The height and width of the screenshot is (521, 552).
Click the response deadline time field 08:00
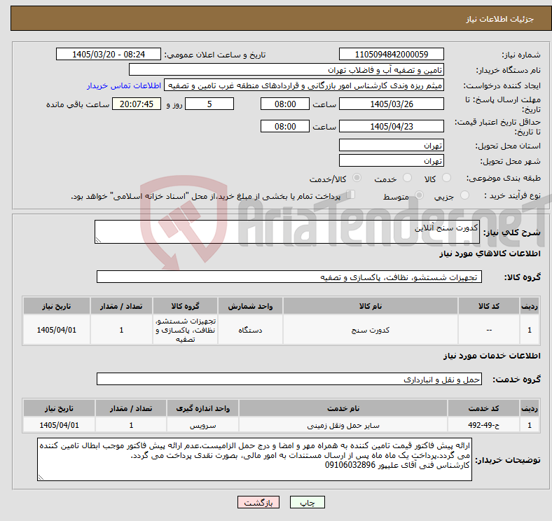click(x=285, y=104)
